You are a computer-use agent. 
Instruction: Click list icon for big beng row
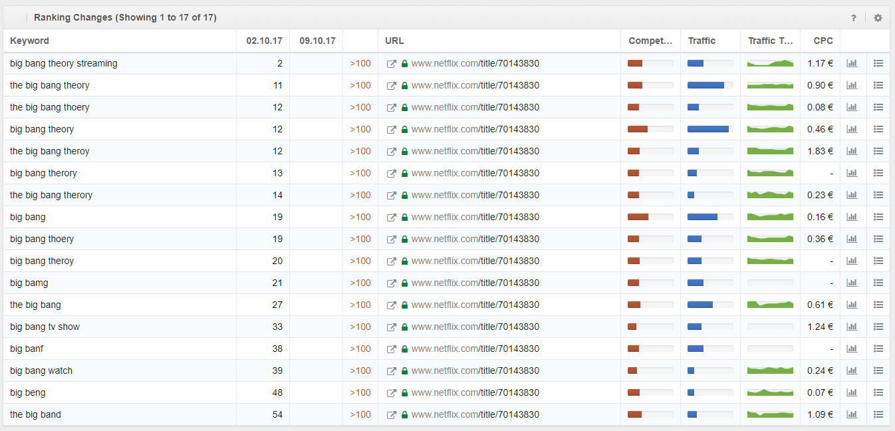(878, 392)
